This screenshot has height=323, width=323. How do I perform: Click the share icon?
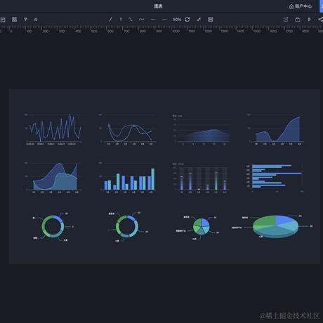tap(320, 20)
